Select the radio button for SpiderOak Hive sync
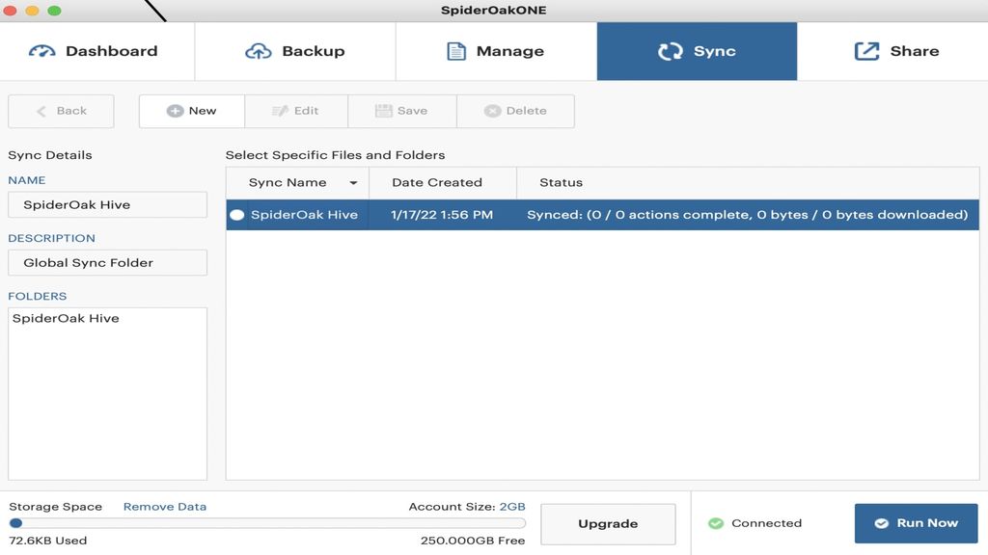988x555 pixels. [235, 215]
